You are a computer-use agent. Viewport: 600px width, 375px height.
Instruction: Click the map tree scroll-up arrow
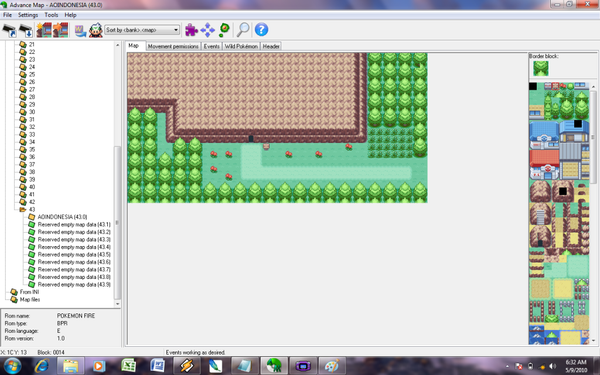[x=117, y=45]
